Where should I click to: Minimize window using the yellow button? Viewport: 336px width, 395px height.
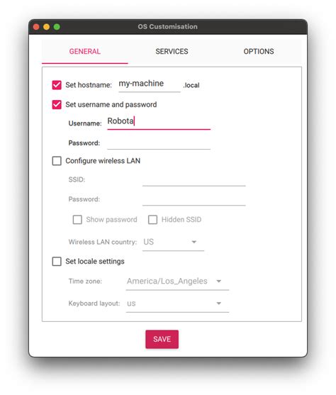(47, 27)
